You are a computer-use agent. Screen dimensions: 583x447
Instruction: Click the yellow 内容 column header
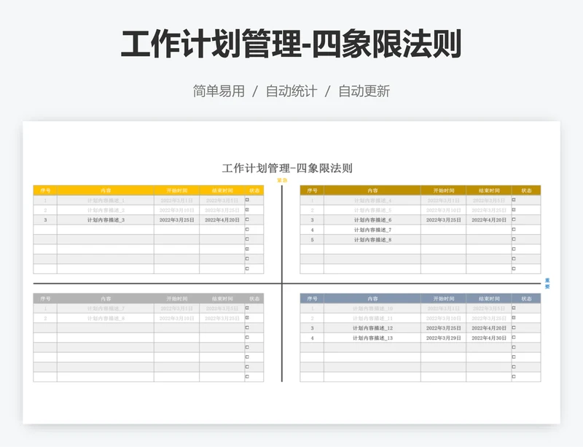coord(106,190)
